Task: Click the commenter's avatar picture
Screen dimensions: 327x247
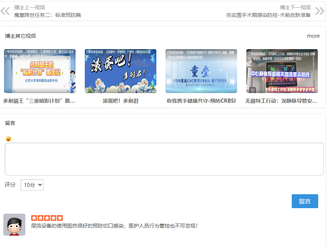Action: point(14,225)
